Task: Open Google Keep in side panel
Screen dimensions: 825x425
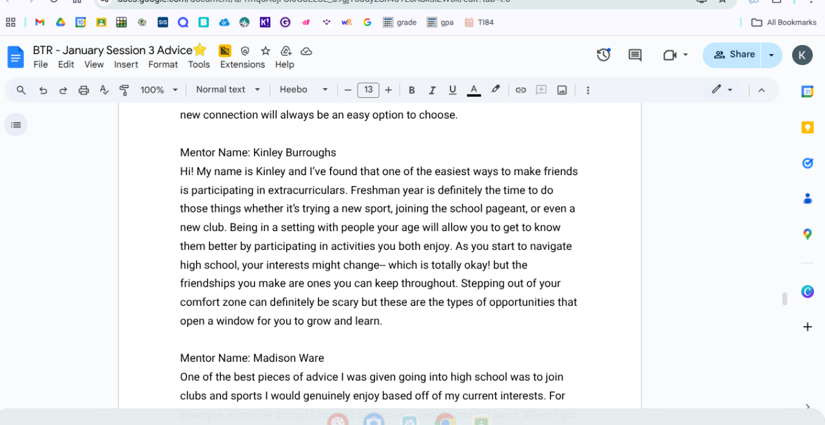Action: [x=807, y=128]
